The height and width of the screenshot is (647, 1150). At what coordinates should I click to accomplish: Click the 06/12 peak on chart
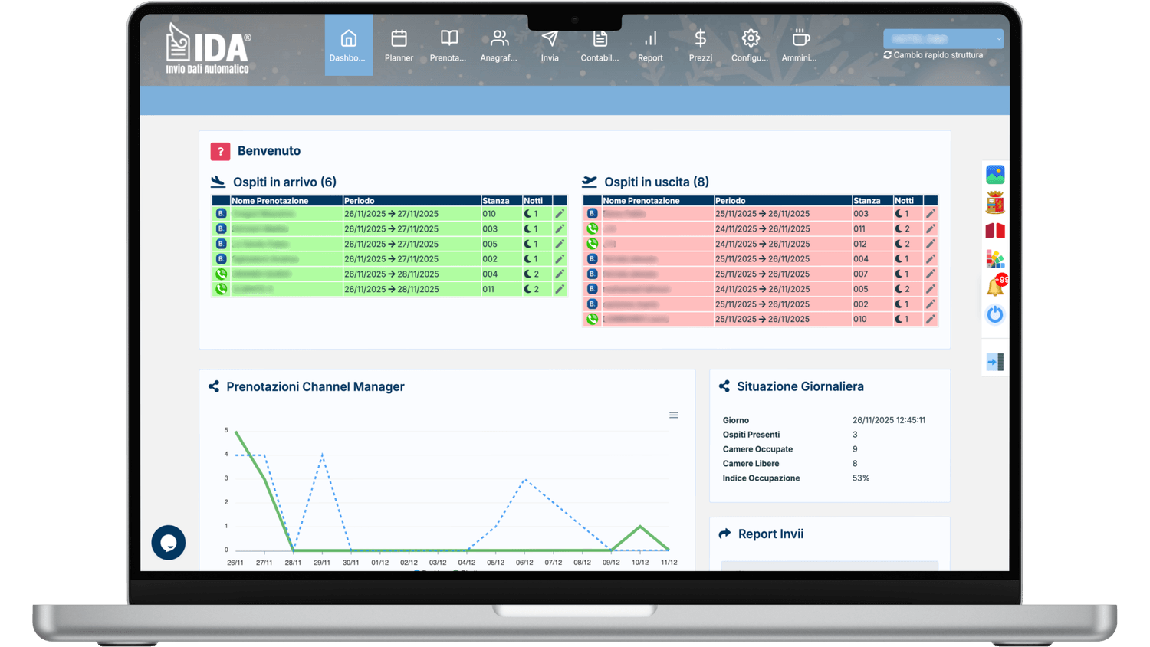pos(525,480)
